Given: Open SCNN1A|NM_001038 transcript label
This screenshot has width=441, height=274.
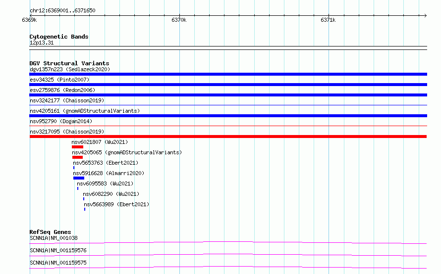Looking at the screenshot, I should tap(54, 238).
